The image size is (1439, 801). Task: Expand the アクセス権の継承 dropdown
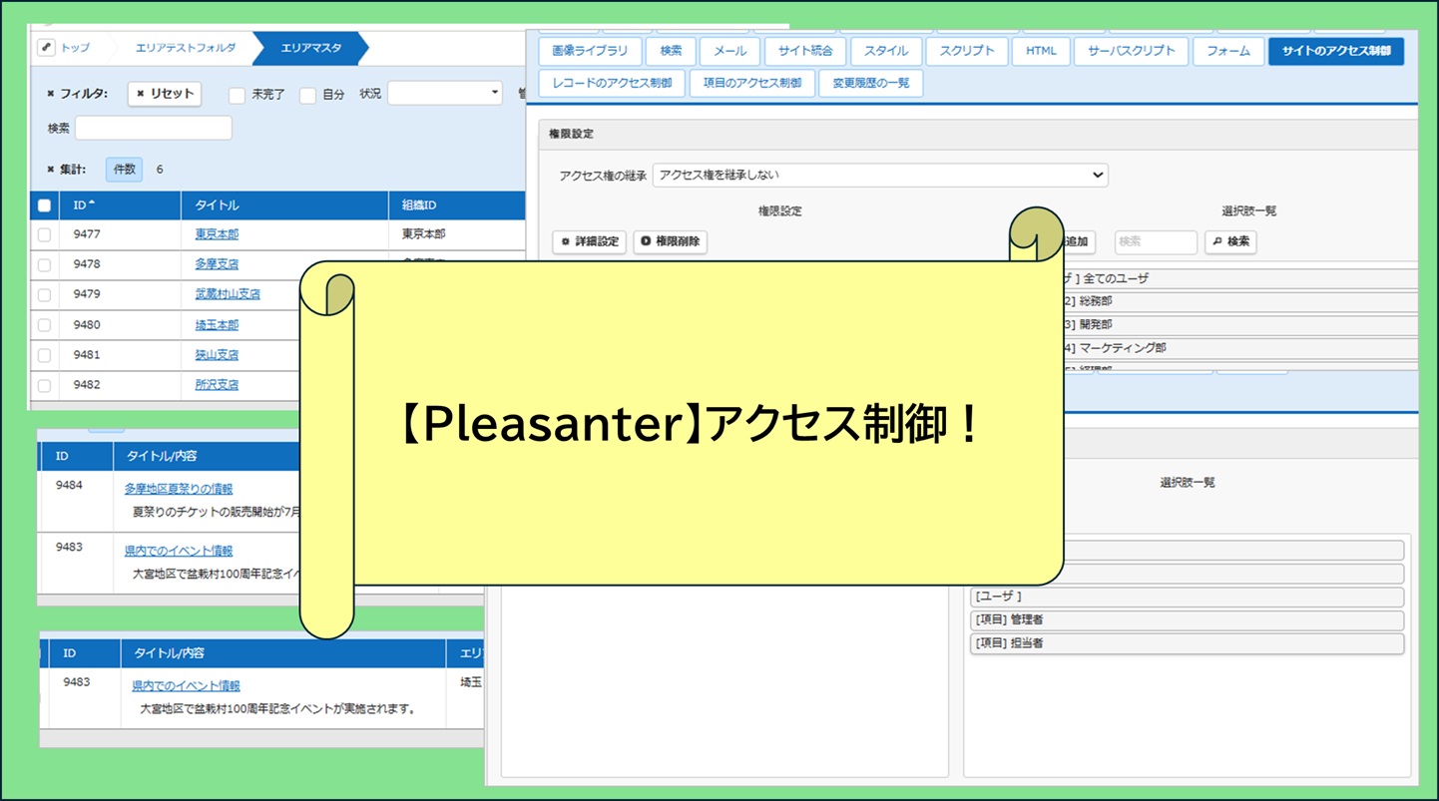click(x=879, y=176)
